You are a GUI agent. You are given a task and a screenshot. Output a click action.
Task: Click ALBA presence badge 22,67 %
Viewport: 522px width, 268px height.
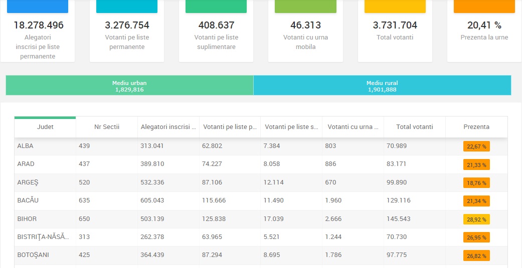(476, 146)
